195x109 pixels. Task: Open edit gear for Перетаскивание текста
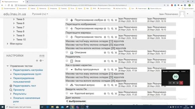coord(105,37)
